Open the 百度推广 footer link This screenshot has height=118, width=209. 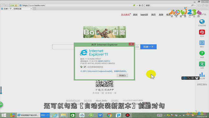pyautogui.click(x=115, y=100)
